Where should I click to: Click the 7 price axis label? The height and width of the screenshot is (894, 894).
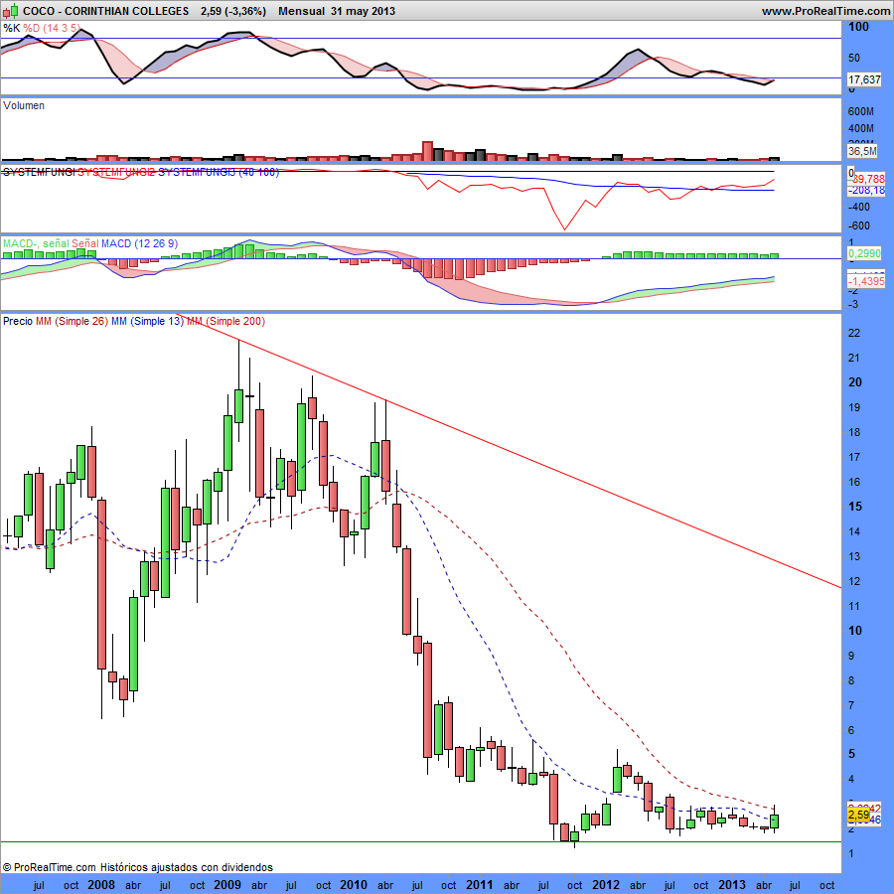(x=851, y=705)
